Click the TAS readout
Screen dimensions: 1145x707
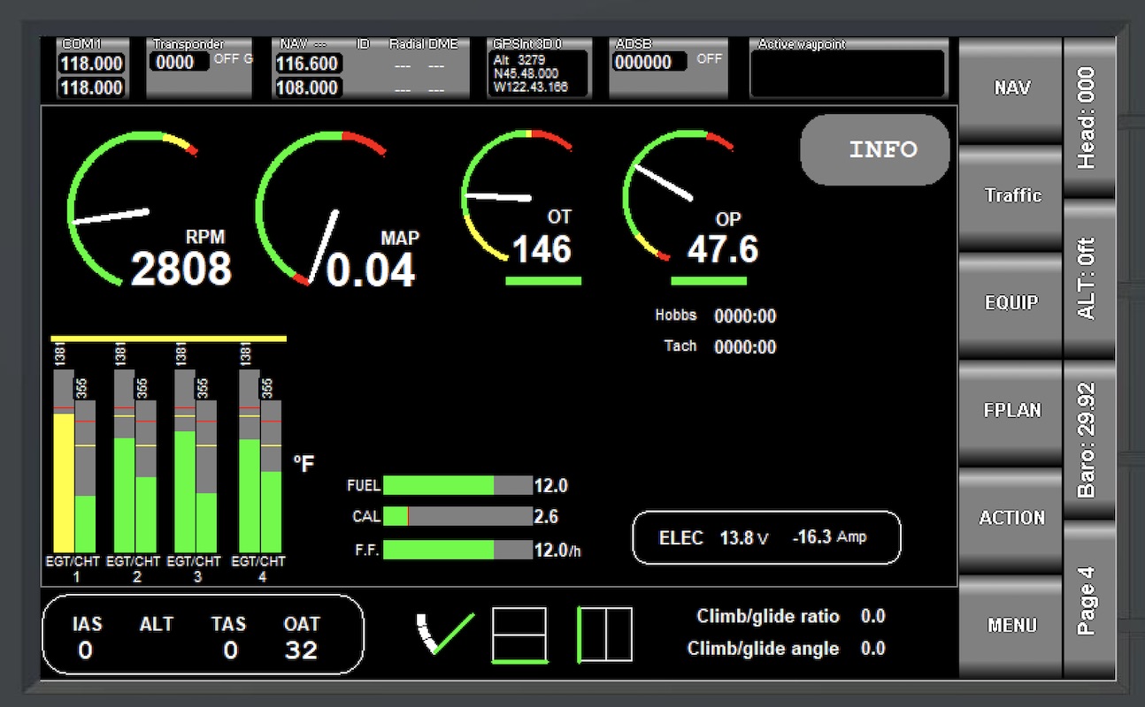(x=229, y=638)
